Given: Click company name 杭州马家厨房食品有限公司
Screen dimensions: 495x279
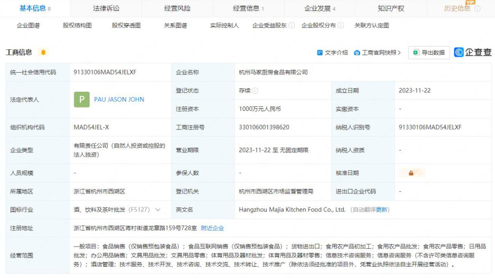Looking at the screenshot, I should pyautogui.click(x=273, y=72).
